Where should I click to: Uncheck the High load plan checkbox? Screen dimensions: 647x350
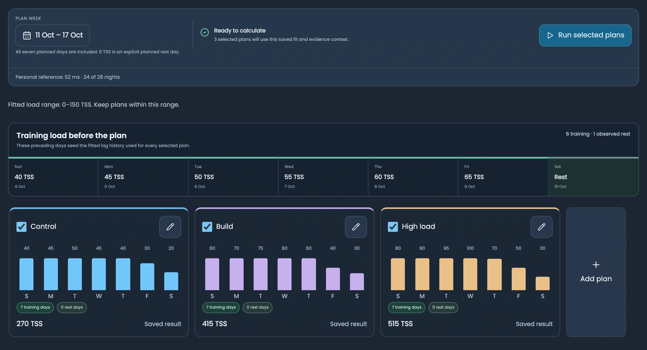tap(393, 227)
